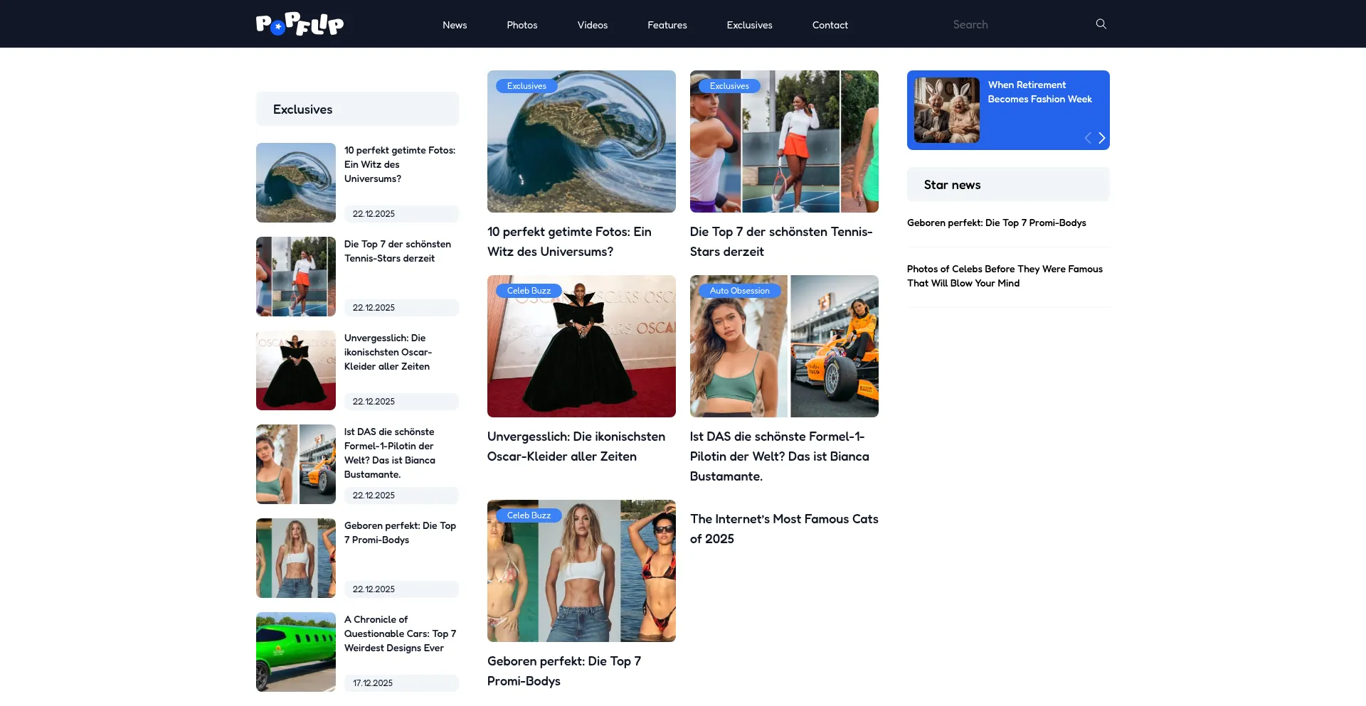The height and width of the screenshot is (706, 1366).
Task: Click Celeb Buzz badge on Oscar dress image
Action: (x=529, y=291)
